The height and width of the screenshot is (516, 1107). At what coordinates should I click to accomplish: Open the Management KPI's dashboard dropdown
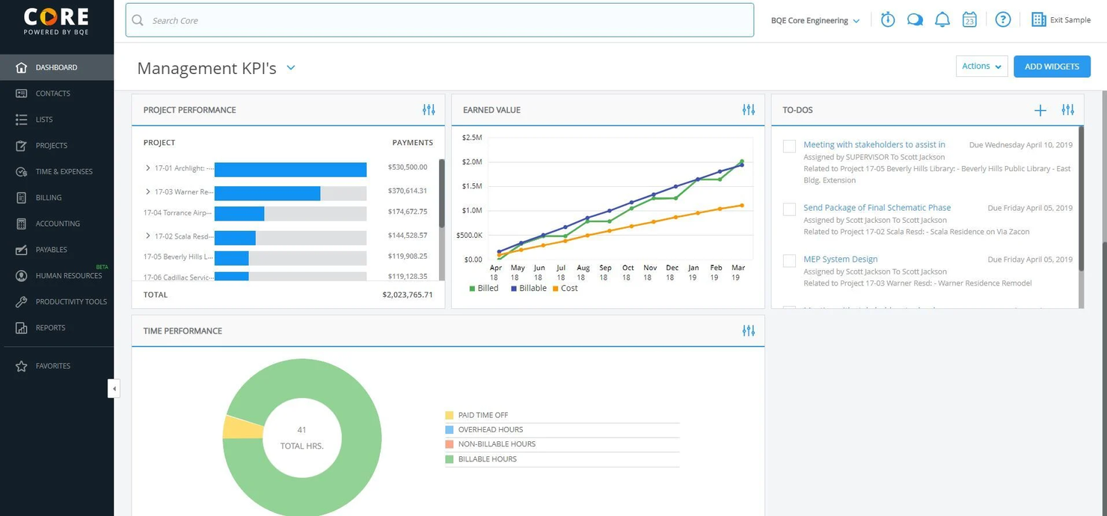tap(291, 67)
